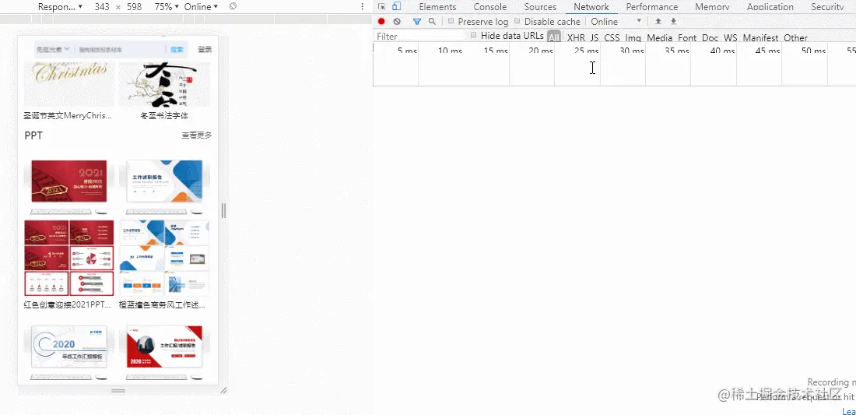This screenshot has height=415, width=856.
Task: Export HAR file with download arrow
Action: point(674,21)
